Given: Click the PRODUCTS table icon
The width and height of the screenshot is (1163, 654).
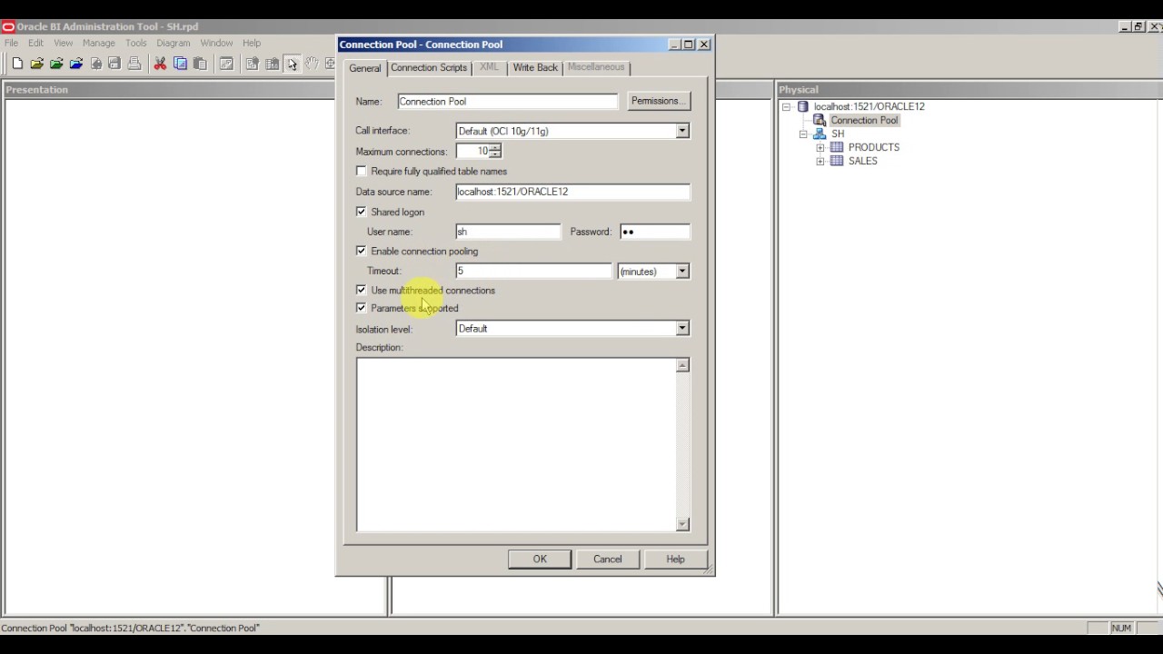Looking at the screenshot, I should pyautogui.click(x=837, y=147).
